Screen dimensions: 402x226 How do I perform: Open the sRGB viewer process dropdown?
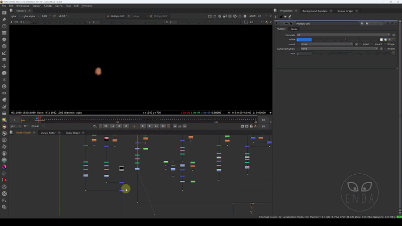(x=63, y=16)
